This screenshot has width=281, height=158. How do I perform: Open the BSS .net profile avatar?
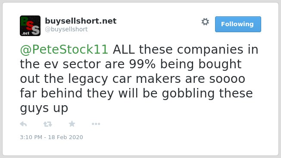tap(30, 26)
